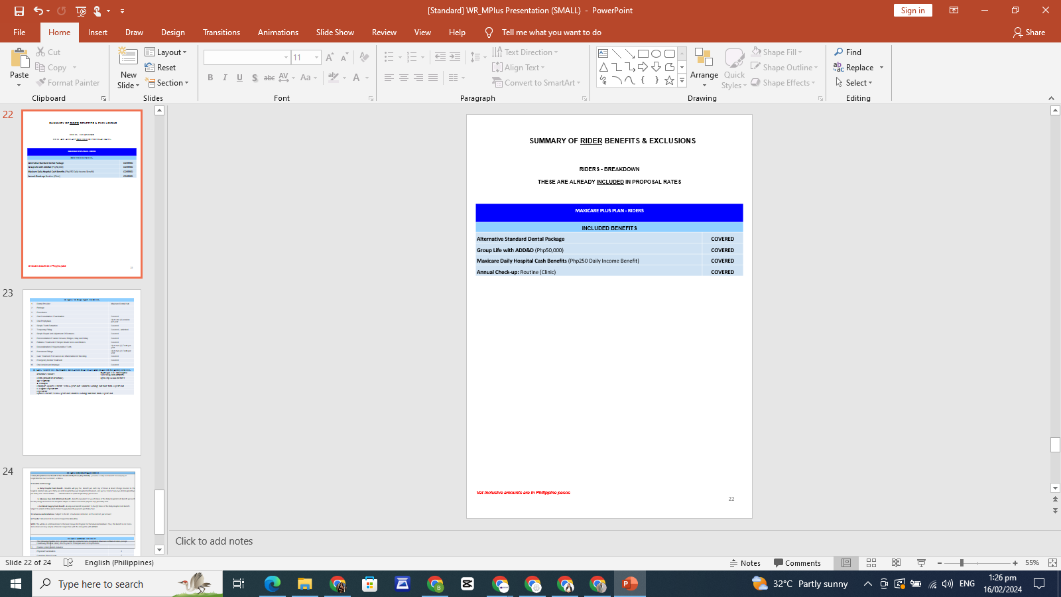
Task: Adjust the zoom slider handle
Action: point(962,563)
